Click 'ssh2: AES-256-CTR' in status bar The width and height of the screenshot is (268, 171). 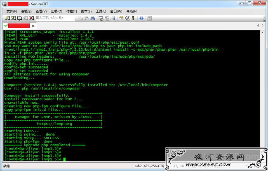click(x=149, y=166)
